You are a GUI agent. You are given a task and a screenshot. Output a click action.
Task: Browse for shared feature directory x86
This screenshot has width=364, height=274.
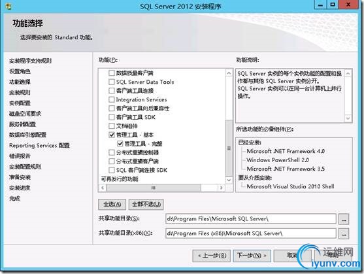(x=344, y=233)
